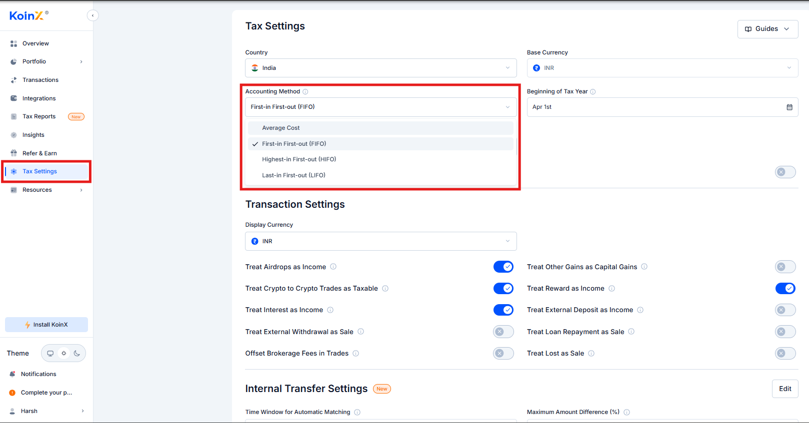Select dark theme moon icon

pyautogui.click(x=77, y=353)
